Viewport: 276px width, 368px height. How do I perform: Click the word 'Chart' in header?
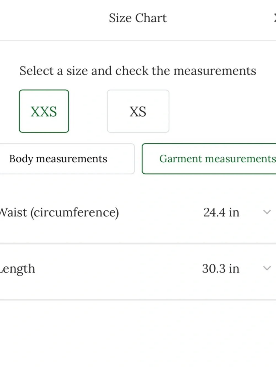click(x=151, y=18)
